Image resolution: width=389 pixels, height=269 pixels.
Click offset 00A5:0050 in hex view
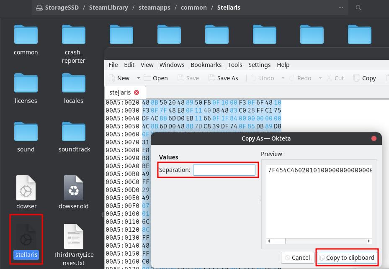[122, 126]
